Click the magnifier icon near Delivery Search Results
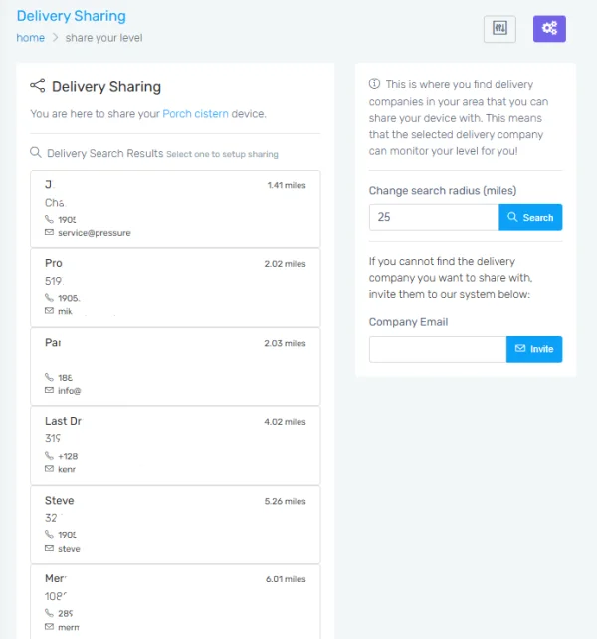This screenshot has width=597, height=639. [x=36, y=152]
